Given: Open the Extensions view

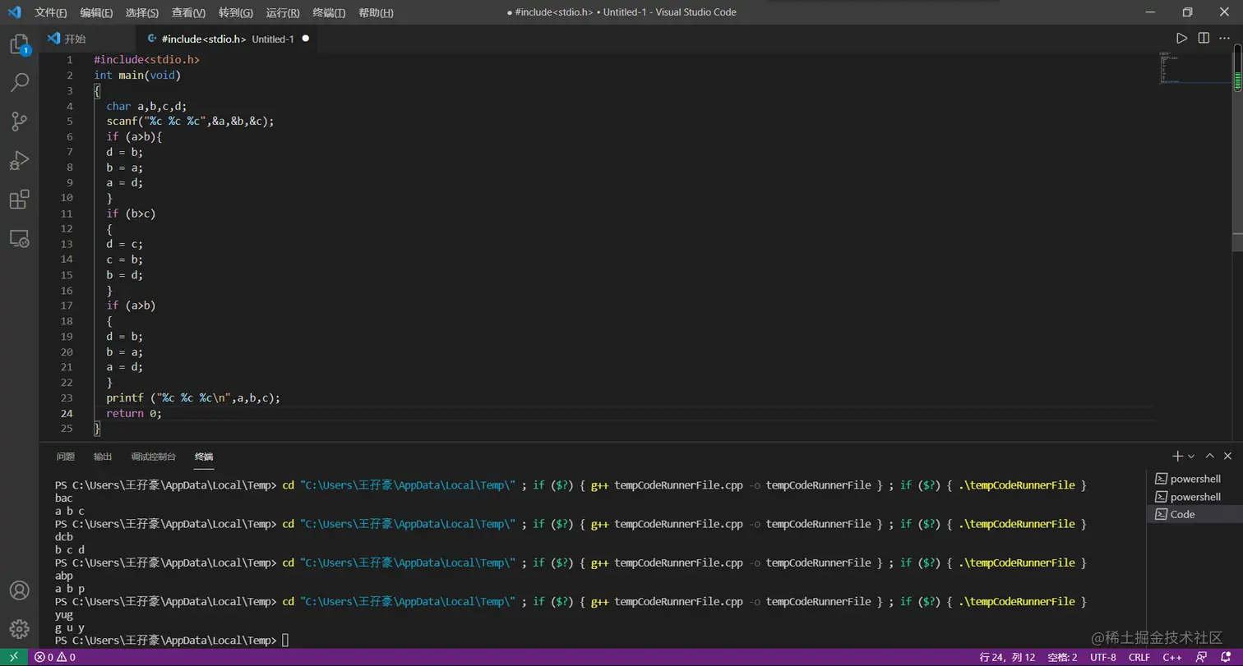Looking at the screenshot, I should click(19, 200).
